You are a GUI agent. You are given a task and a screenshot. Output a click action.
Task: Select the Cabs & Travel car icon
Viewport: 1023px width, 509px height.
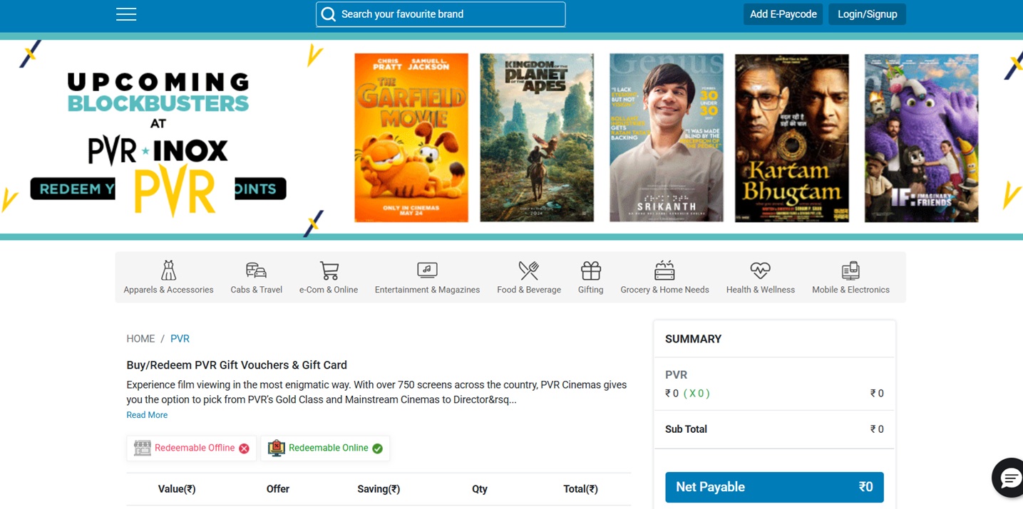coord(256,271)
